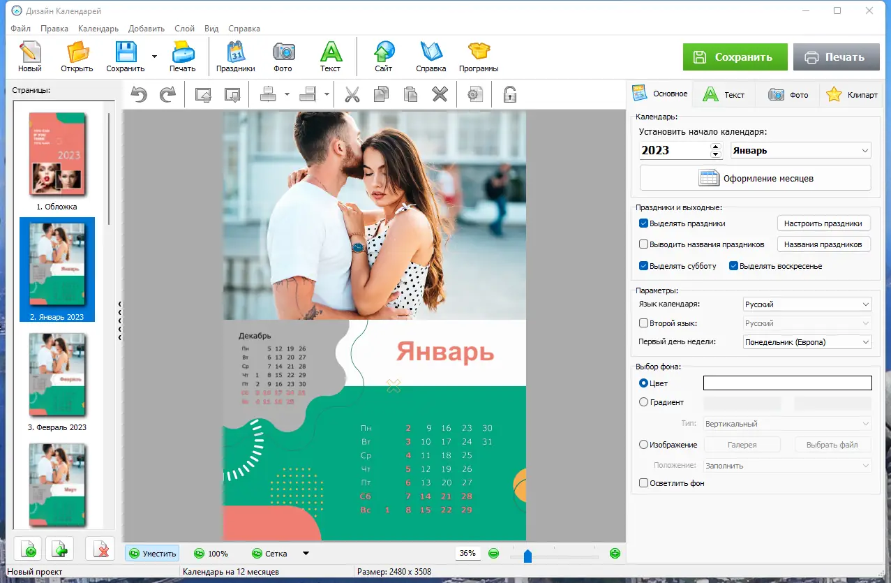The width and height of the screenshot is (891, 583).
Task: Undo the last action
Action: click(140, 94)
